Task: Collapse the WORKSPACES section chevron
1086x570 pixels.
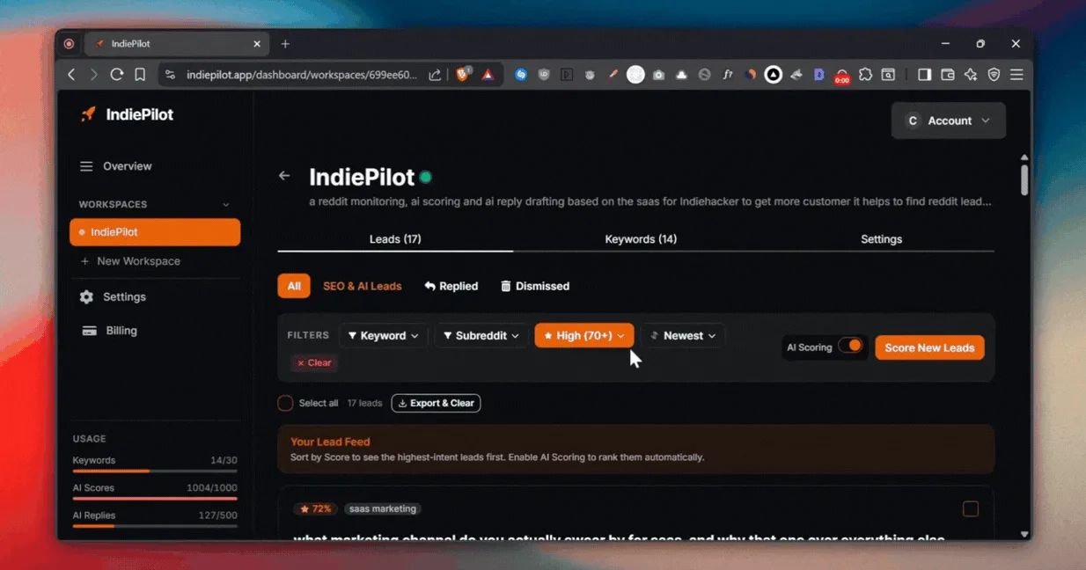Action: (x=226, y=204)
